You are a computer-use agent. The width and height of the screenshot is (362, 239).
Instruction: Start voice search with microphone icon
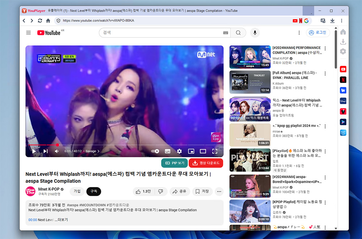click(x=255, y=33)
